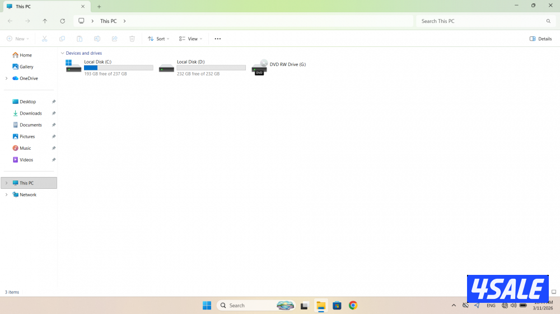Image resolution: width=560 pixels, height=314 pixels.
Task: Click the Windows Start button
Action: [207, 306]
